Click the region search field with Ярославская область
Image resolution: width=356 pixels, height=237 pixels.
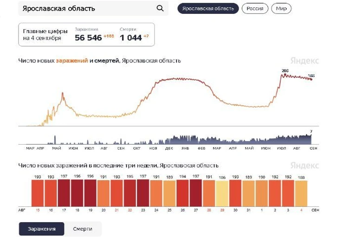click(x=93, y=8)
